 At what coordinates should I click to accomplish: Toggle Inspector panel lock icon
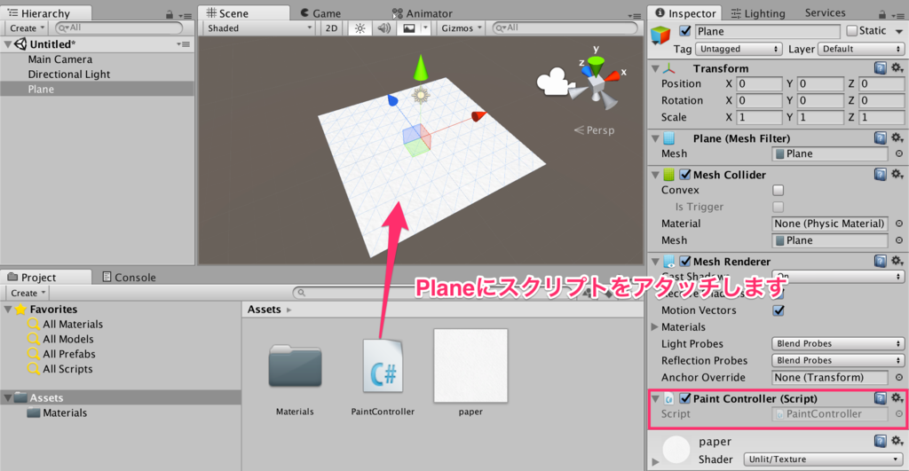tap(881, 14)
